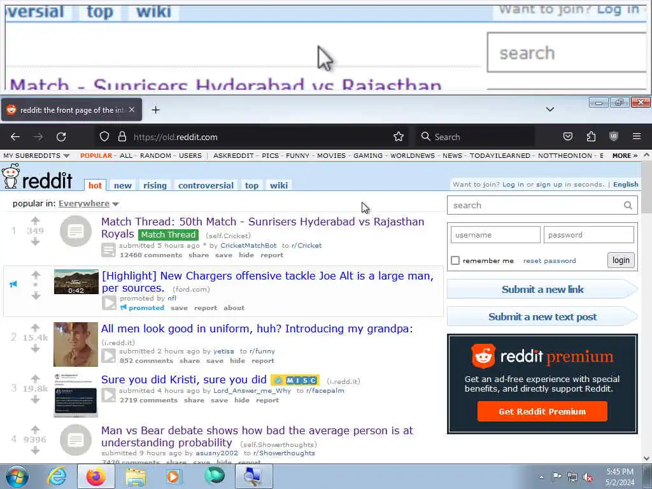This screenshot has height=489, width=652.
Task: Click Submit a new link
Action: (x=542, y=290)
